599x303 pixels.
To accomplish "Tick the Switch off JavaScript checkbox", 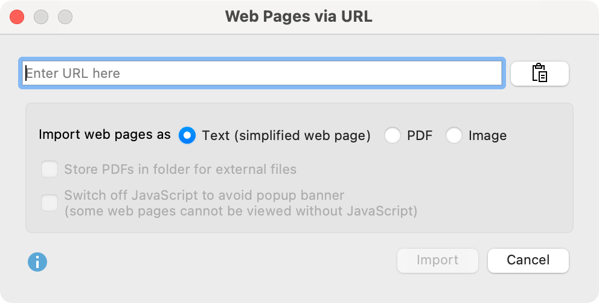I will coord(49,203).
